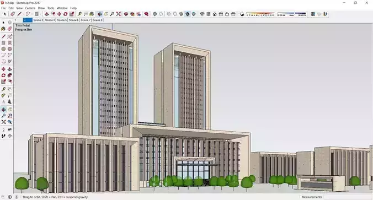The width and height of the screenshot is (373, 200).
Task: Open the Edit menu
Action: coord(11,8)
